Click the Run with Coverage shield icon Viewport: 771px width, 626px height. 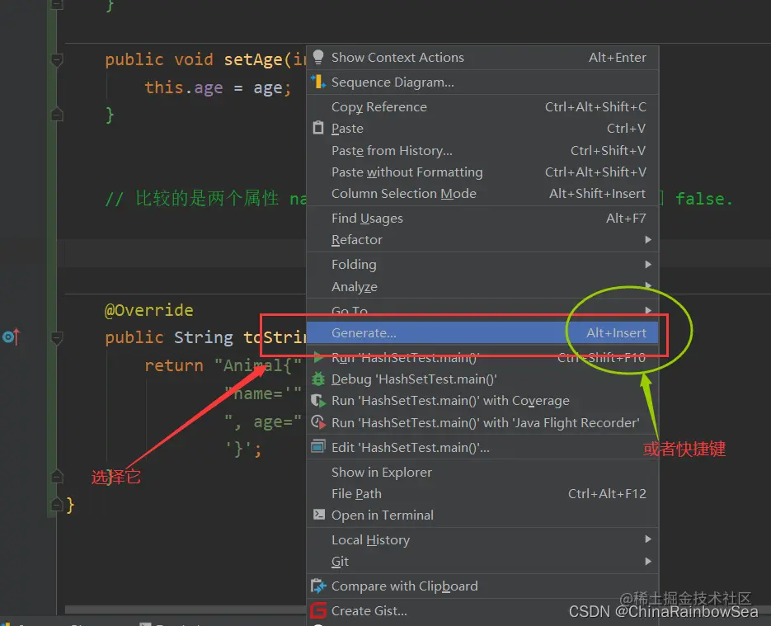[318, 401]
